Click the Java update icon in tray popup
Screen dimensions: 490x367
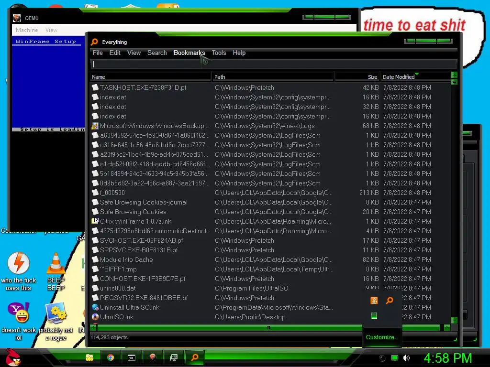374,300
